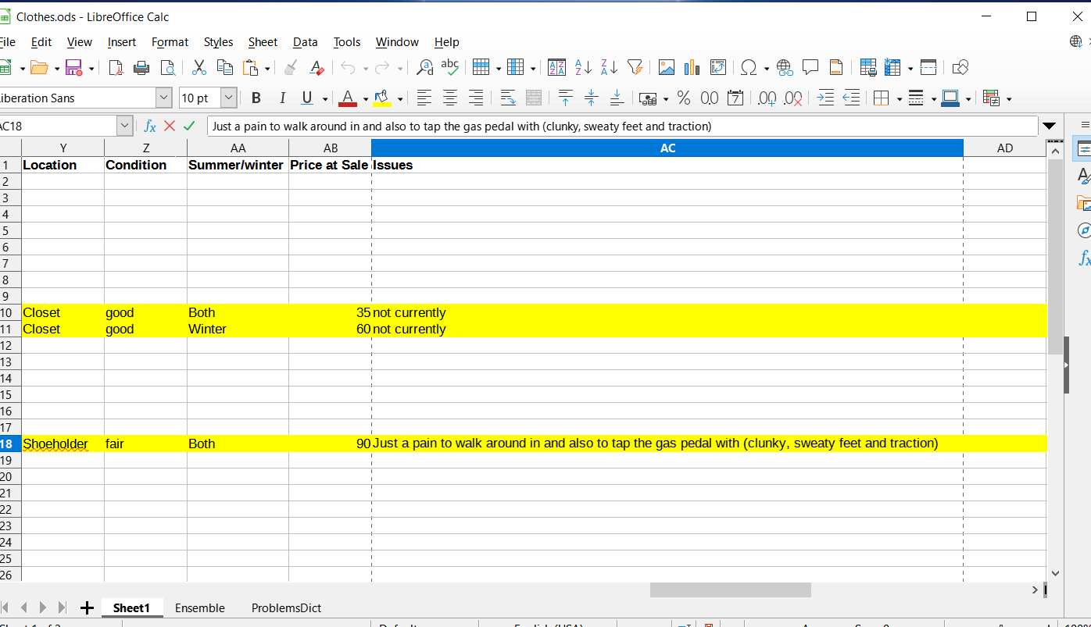
Task: Insert a chart
Action: [692, 68]
